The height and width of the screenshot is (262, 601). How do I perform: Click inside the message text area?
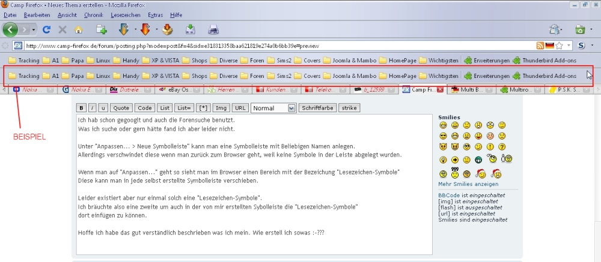point(254,184)
